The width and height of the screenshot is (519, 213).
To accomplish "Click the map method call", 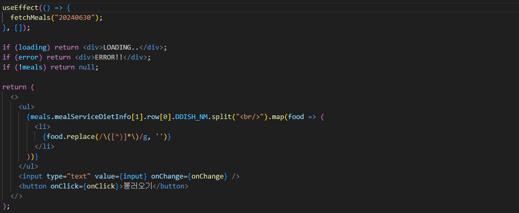I will coord(278,117).
